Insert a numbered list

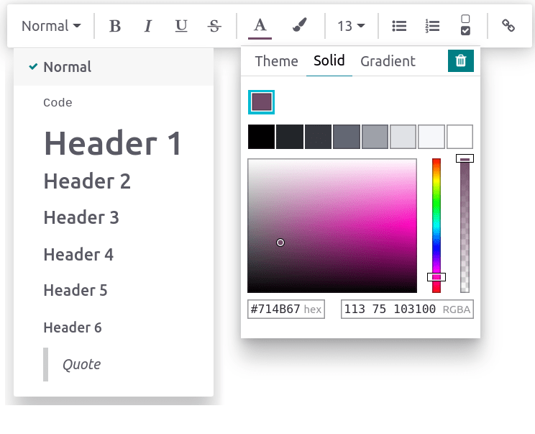pyautogui.click(x=432, y=26)
